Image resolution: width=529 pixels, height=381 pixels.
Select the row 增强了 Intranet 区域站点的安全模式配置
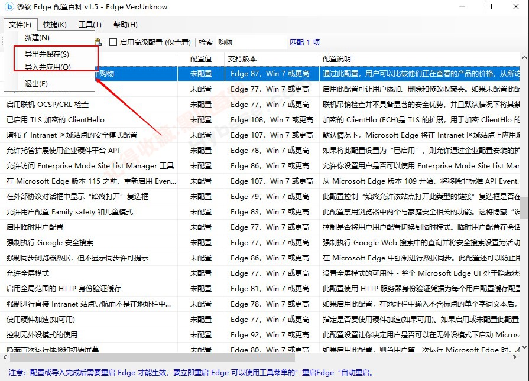(260, 135)
